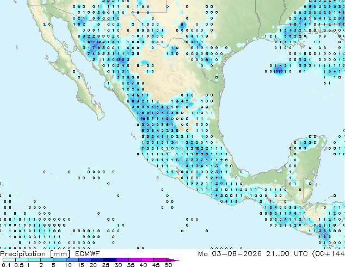Select the legend tick label "2"
The width and height of the screenshot is (345, 267).
(x=41, y=265)
